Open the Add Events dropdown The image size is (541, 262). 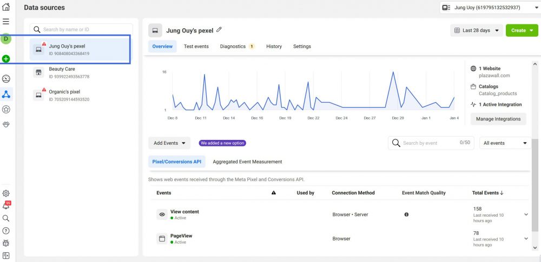click(x=169, y=143)
